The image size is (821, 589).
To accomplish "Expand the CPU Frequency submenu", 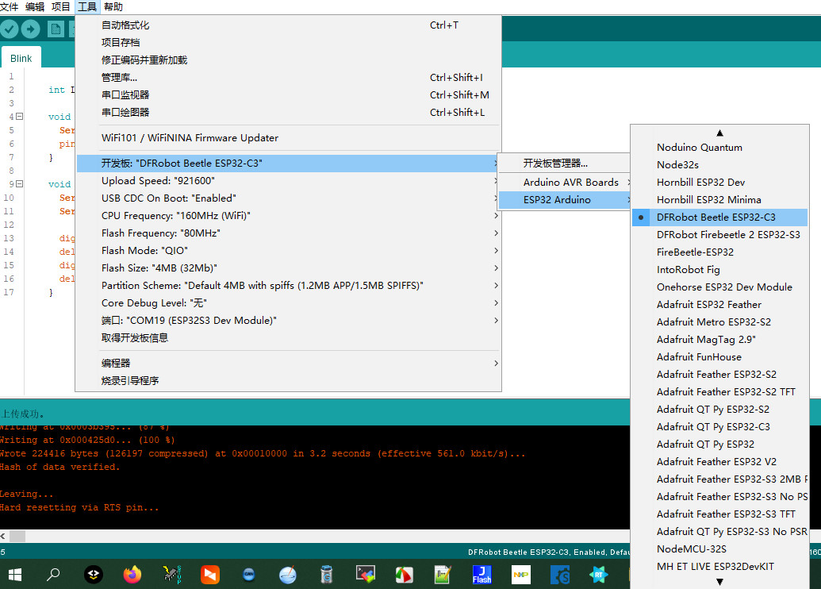I will point(289,215).
